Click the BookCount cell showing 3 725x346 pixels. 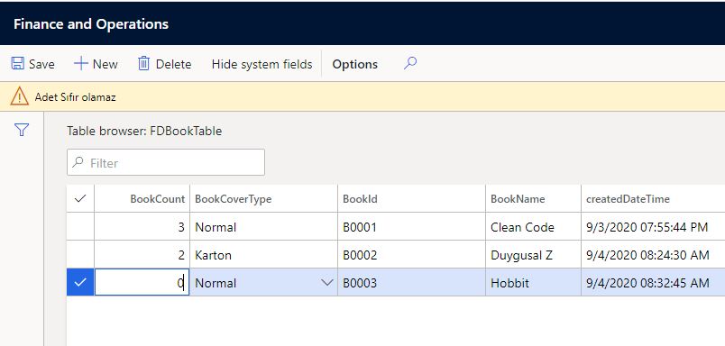point(142,227)
